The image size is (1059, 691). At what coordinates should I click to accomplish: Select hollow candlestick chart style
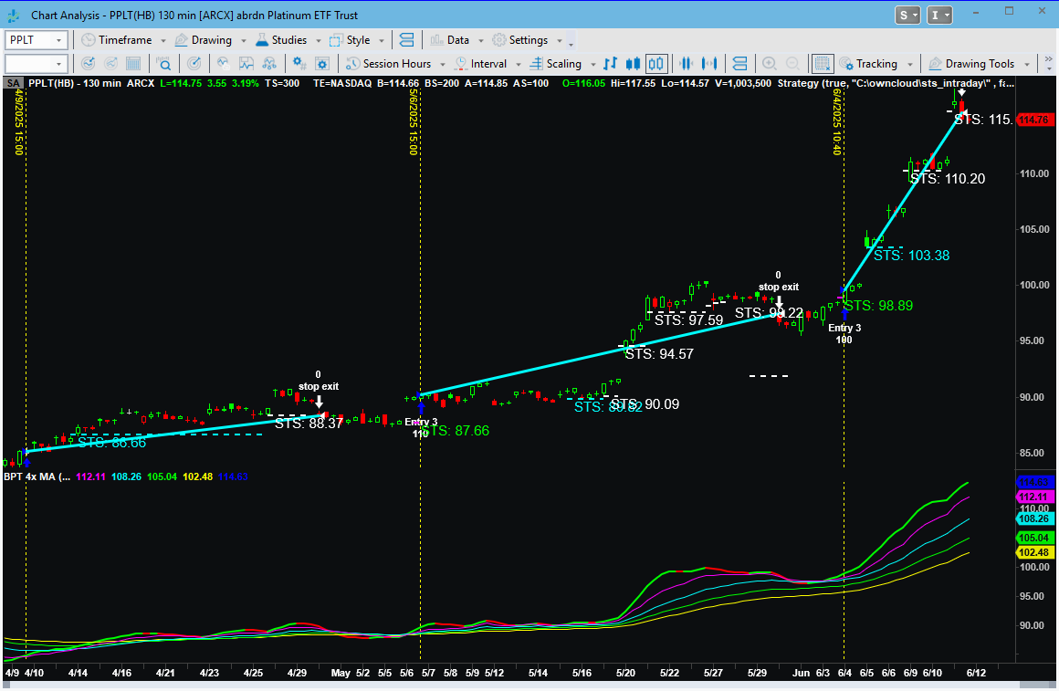click(x=655, y=64)
